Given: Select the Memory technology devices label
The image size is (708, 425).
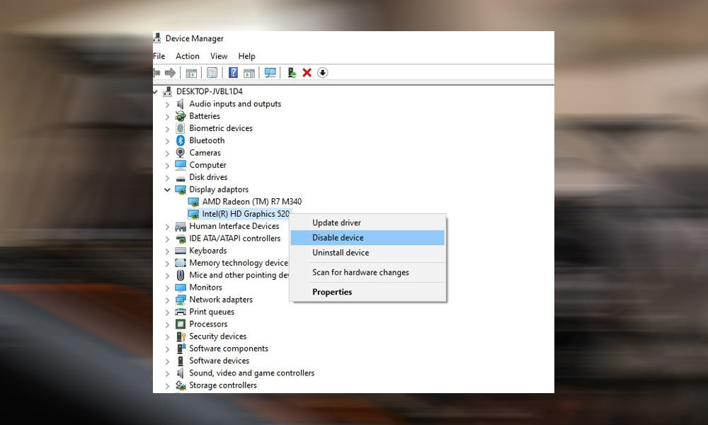Looking at the screenshot, I should (x=239, y=262).
